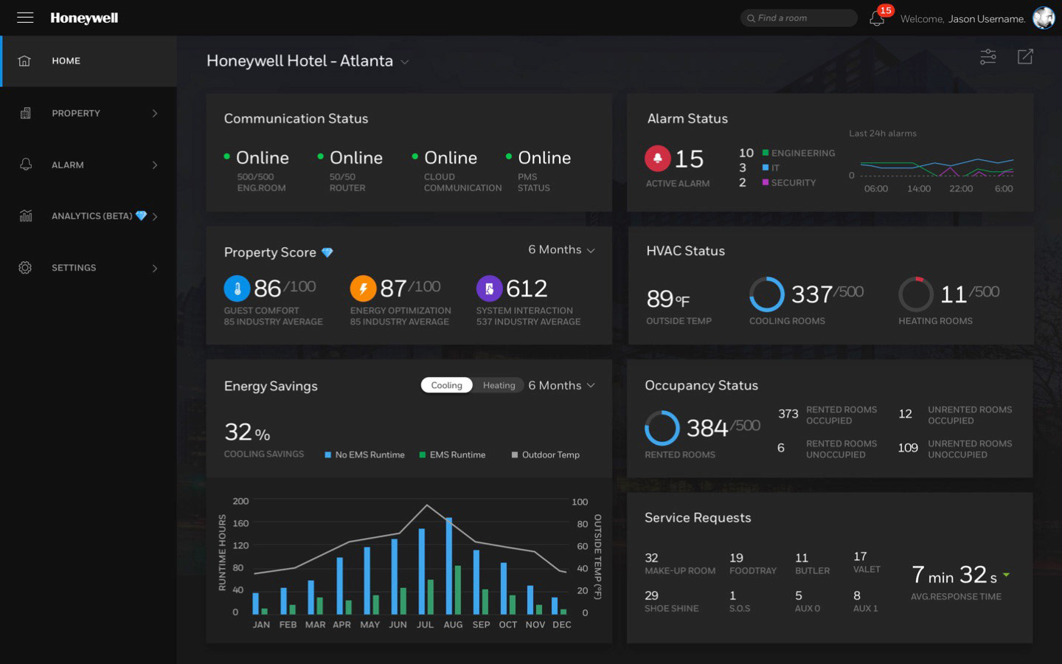Click the Valet request count
This screenshot has width=1062, height=664.
pyautogui.click(x=860, y=556)
